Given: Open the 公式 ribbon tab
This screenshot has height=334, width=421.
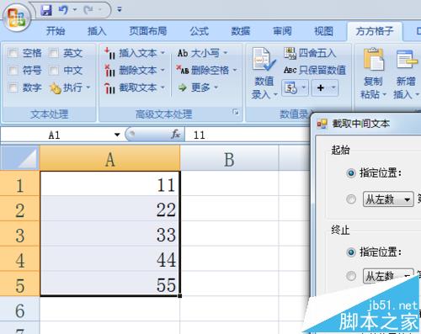Looking at the screenshot, I should coord(199,31).
